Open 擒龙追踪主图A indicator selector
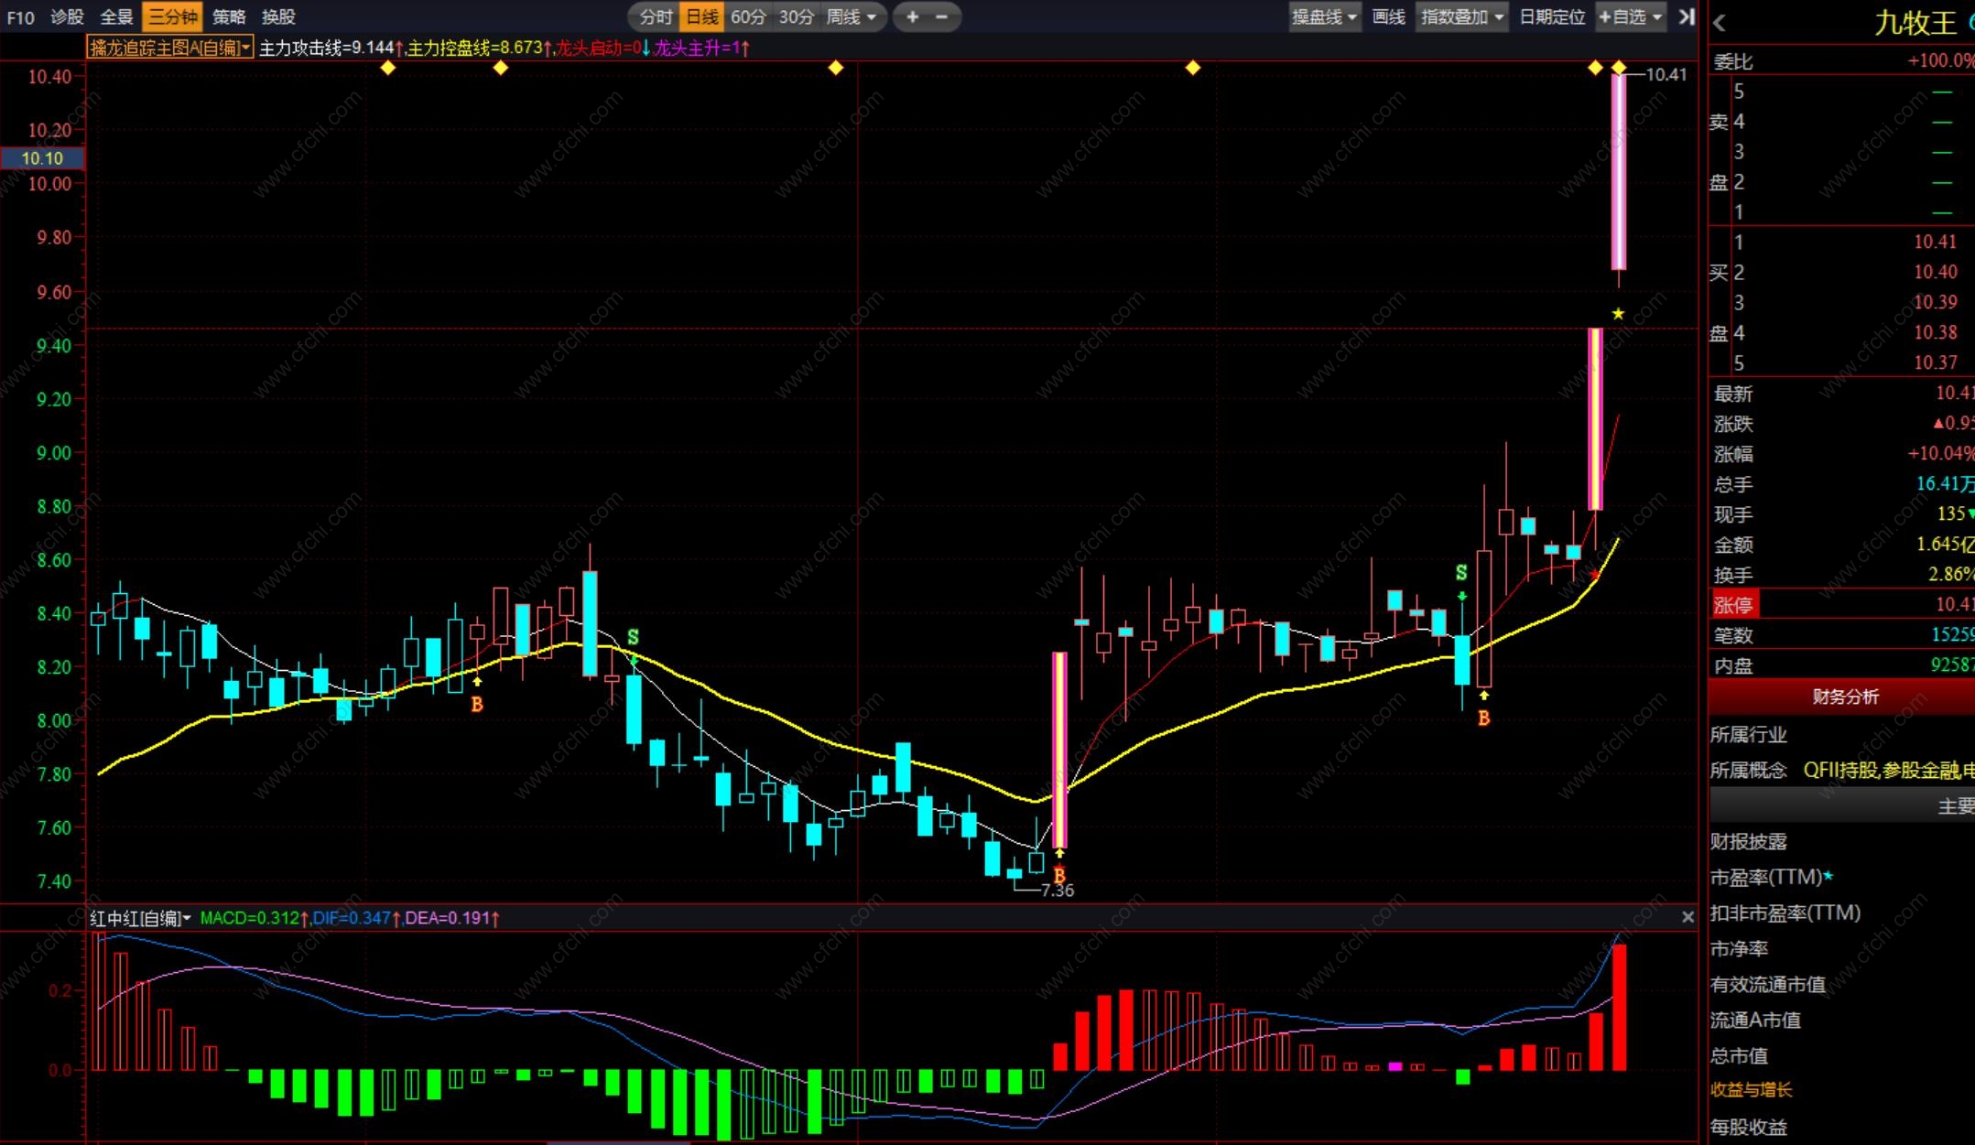Screen dimensions: 1975x1145 (x=169, y=48)
